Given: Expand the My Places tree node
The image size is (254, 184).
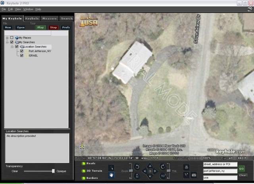Looking at the screenshot, I should click(x=7, y=38).
